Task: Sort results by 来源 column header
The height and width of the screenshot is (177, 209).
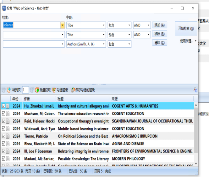Action: [152, 99]
